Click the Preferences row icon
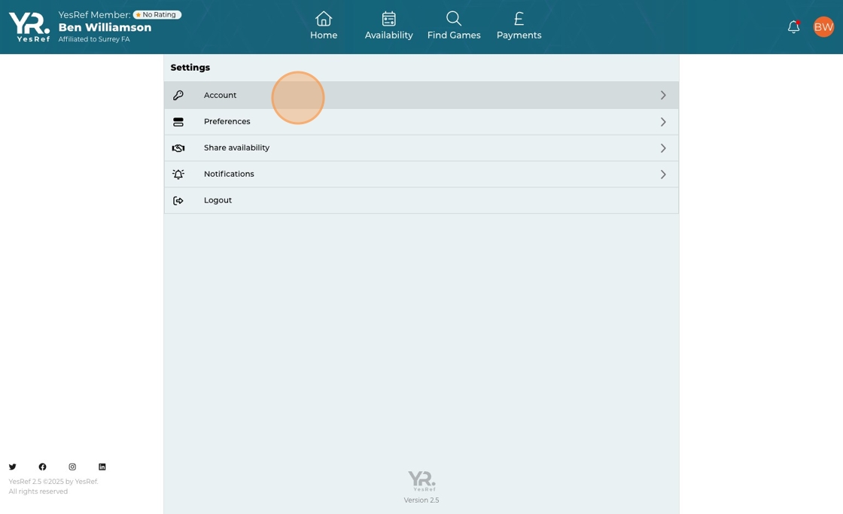Viewport: 843px width, 514px height. [178, 122]
